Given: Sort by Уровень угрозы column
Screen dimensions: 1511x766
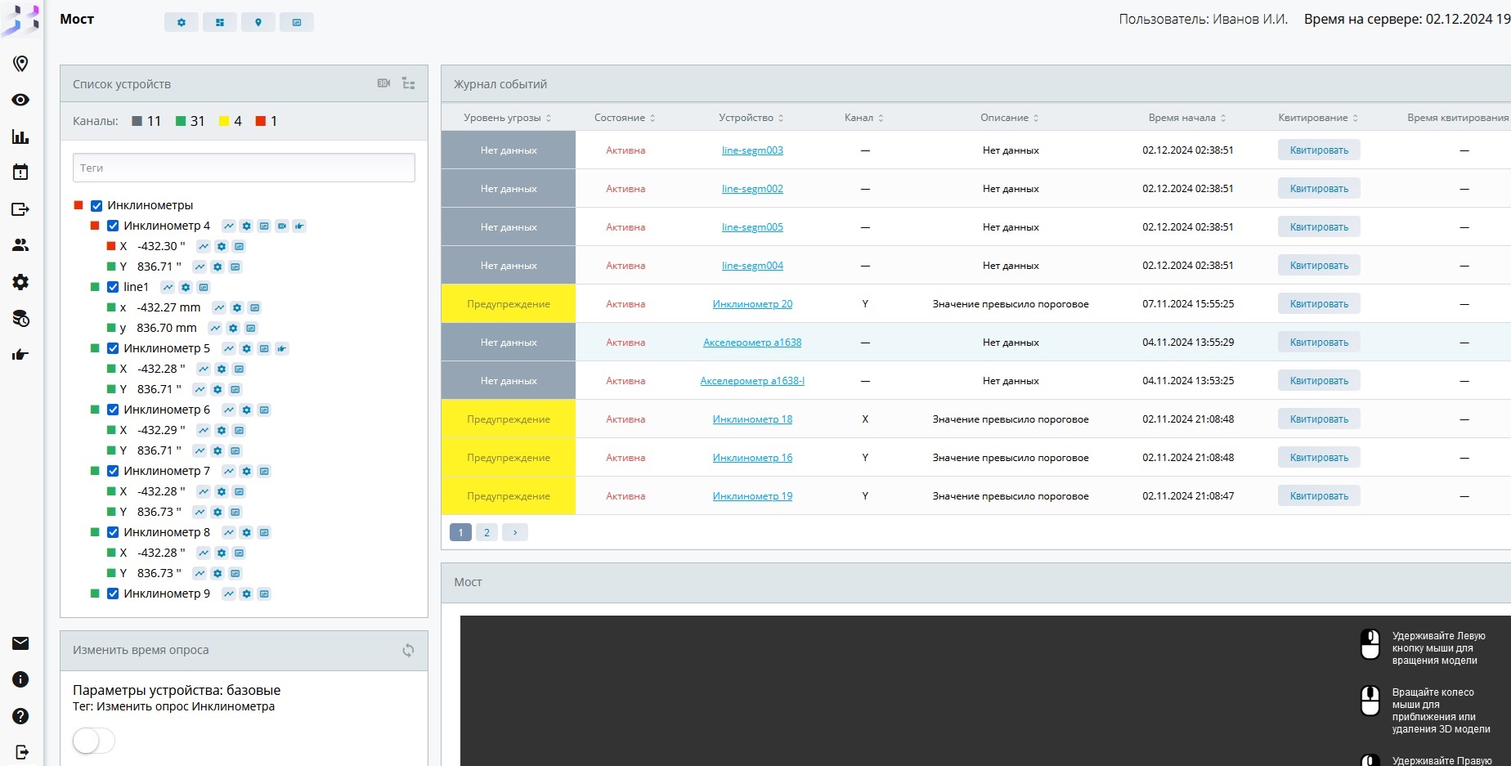Looking at the screenshot, I should pos(507,118).
